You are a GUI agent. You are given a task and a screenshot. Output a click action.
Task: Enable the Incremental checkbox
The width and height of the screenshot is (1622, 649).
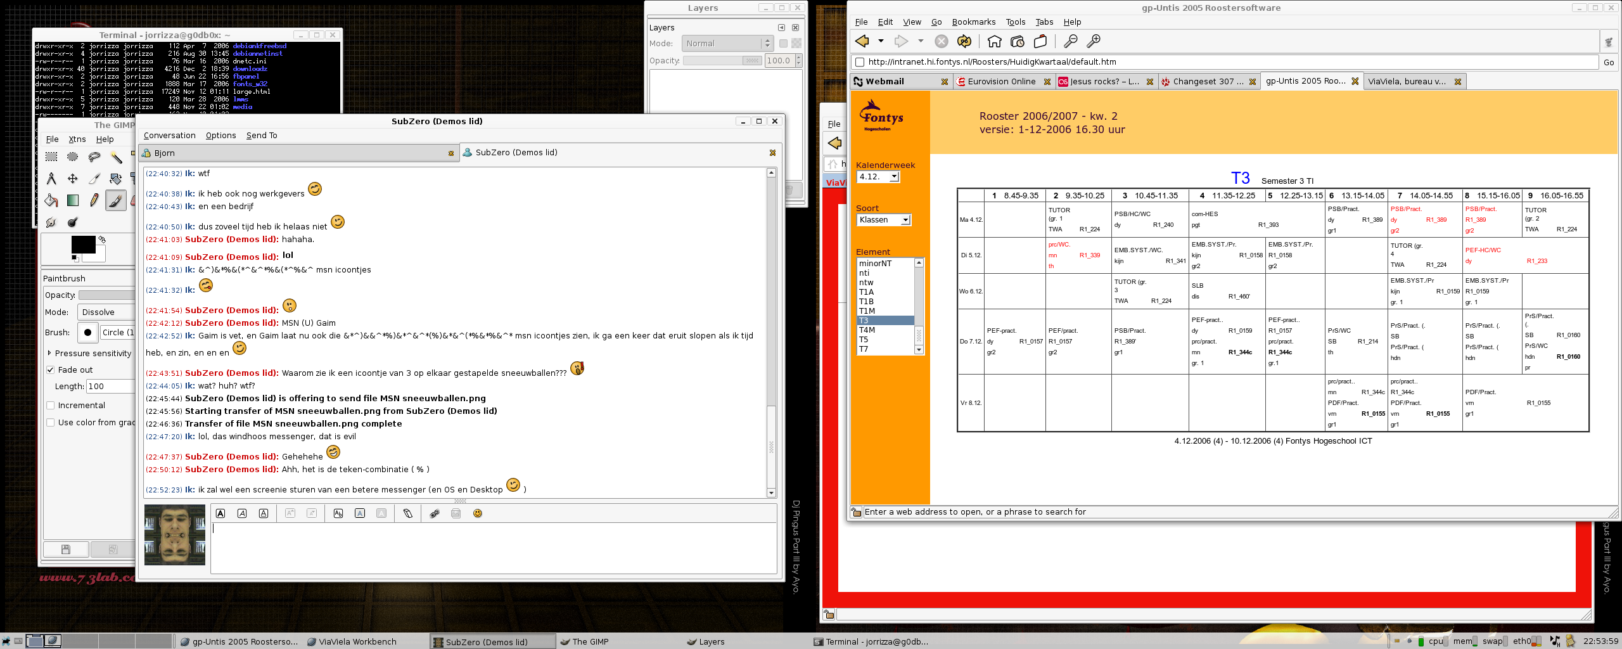pos(51,405)
